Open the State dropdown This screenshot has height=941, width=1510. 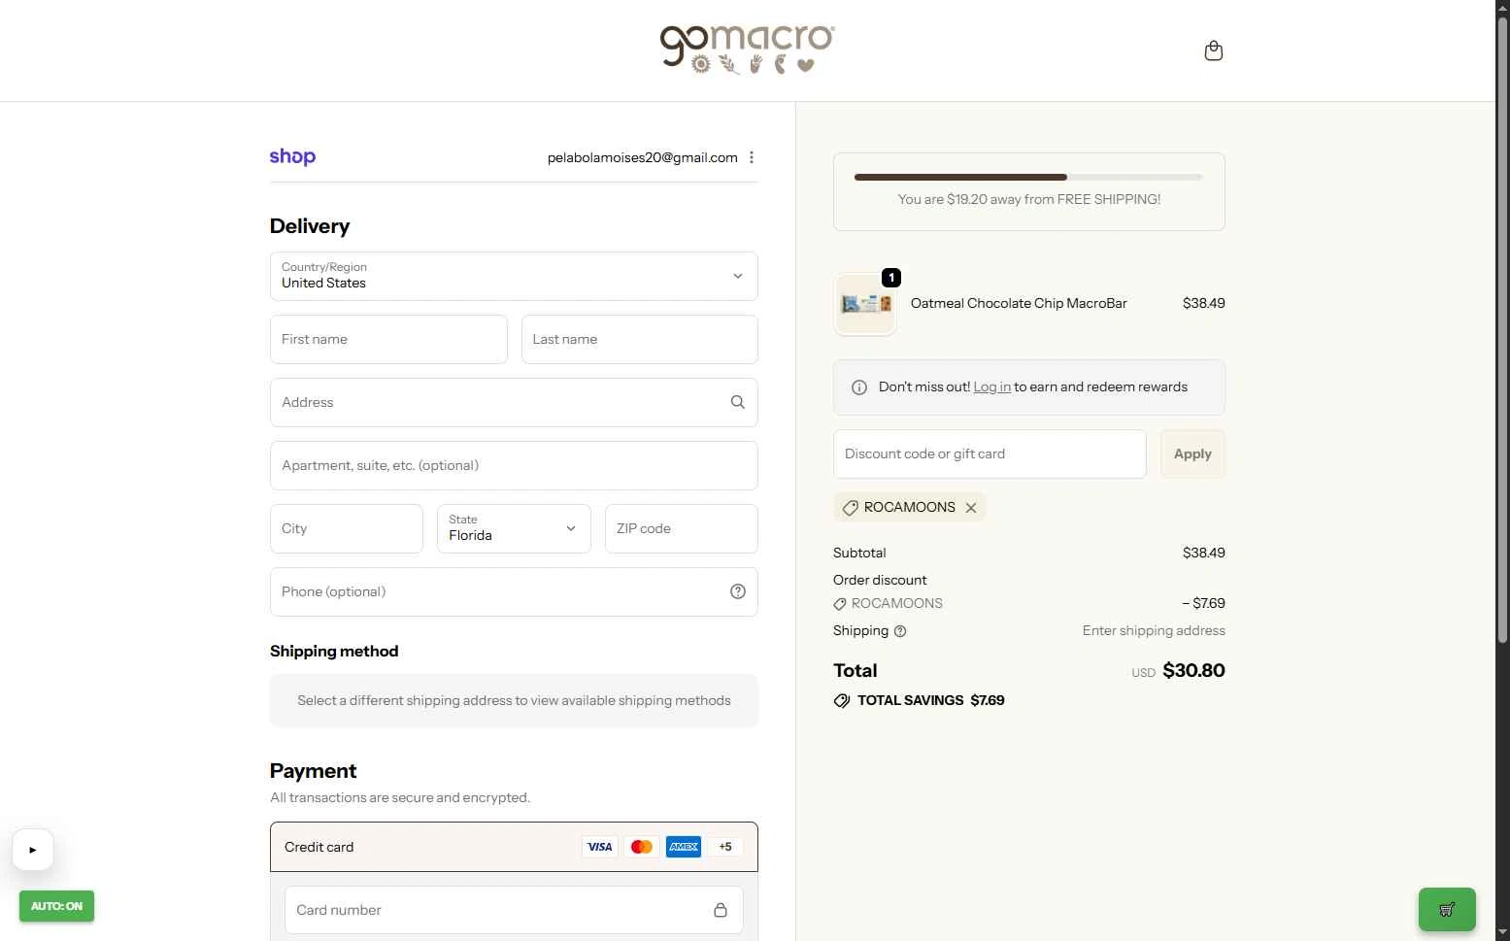(514, 529)
